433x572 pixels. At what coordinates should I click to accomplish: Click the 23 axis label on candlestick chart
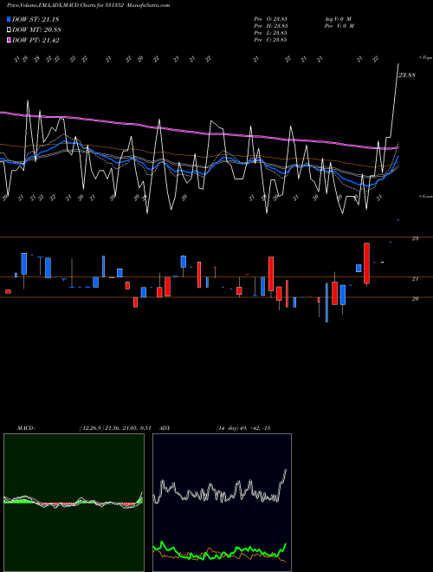click(415, 238)
